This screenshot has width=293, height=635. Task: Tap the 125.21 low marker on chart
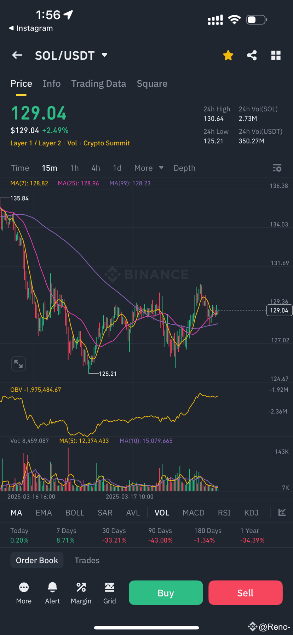[108, 374]
